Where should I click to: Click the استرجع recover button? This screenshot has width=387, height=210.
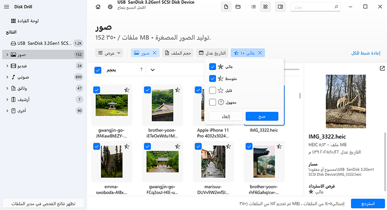coord(368,204)
